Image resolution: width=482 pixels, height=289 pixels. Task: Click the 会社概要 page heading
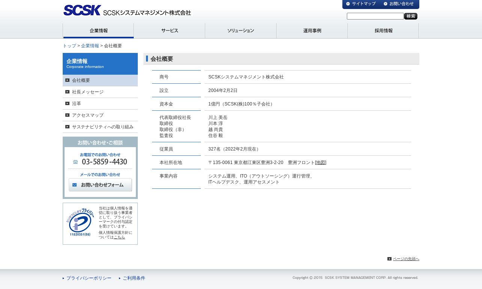pos(162,59)
